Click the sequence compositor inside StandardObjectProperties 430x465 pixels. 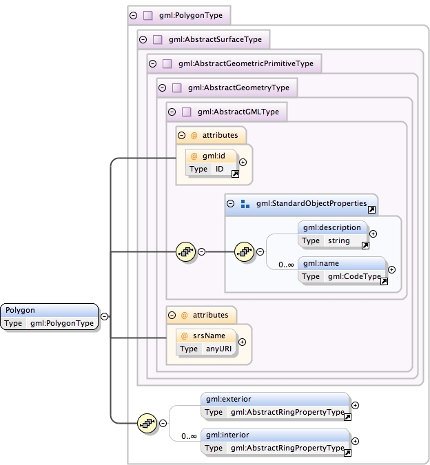point(245,251)
